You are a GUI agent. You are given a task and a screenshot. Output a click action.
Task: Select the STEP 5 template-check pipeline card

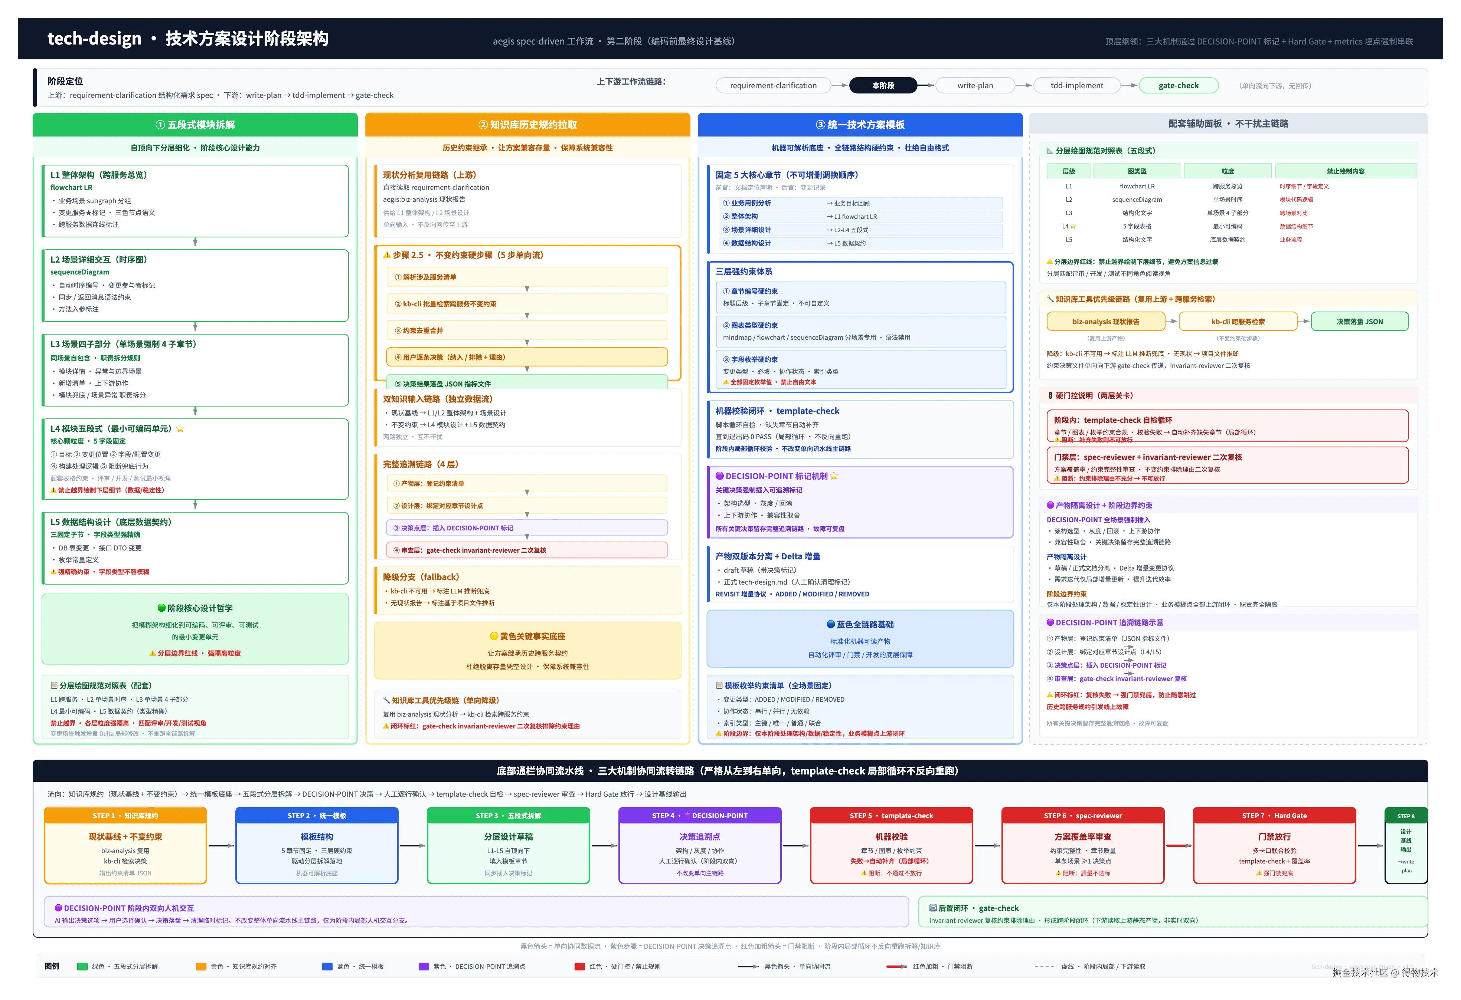[892, 845]
